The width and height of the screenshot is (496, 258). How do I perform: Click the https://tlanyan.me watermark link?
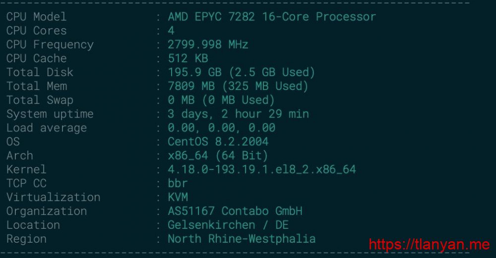pyautogui.click(x=429, y=244)
